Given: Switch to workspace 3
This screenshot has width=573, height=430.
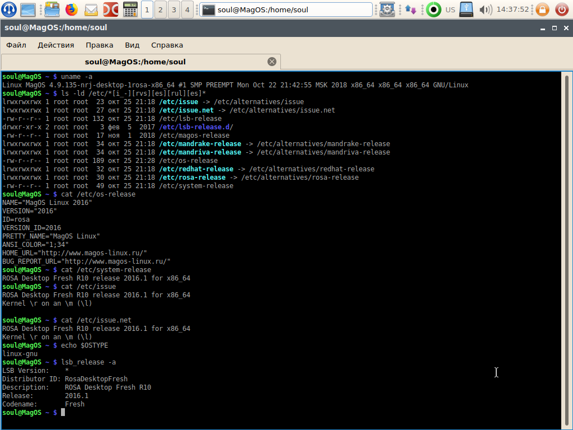Looking at the screenshot, I should 174,10.
